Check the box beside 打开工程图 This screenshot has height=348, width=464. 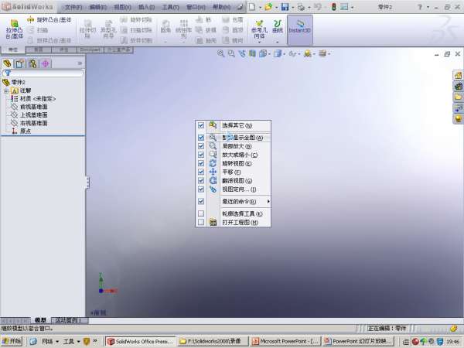201,222
